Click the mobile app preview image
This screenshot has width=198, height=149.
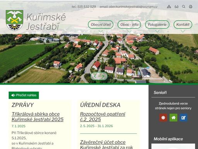pyautogui.click(x=173, y=146)
